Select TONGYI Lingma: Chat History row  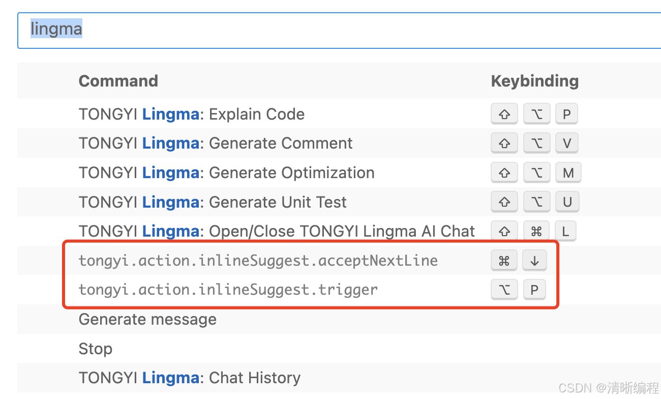[x=339, y=378]
